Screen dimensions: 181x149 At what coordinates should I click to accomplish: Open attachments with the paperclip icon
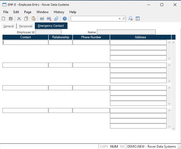pyautogui.click(x=56, y=19)
